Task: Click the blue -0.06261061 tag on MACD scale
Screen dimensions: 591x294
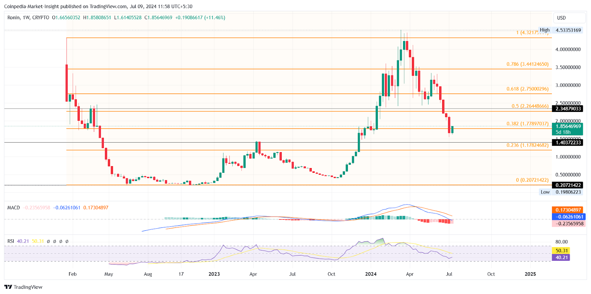Action: [568, 217]
